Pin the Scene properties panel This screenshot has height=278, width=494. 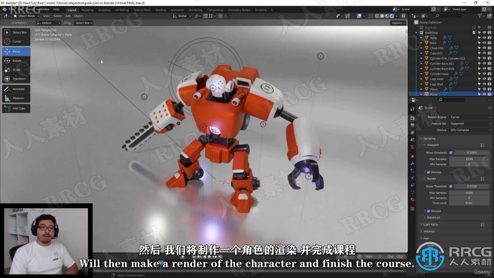click(x=490, y=108)
